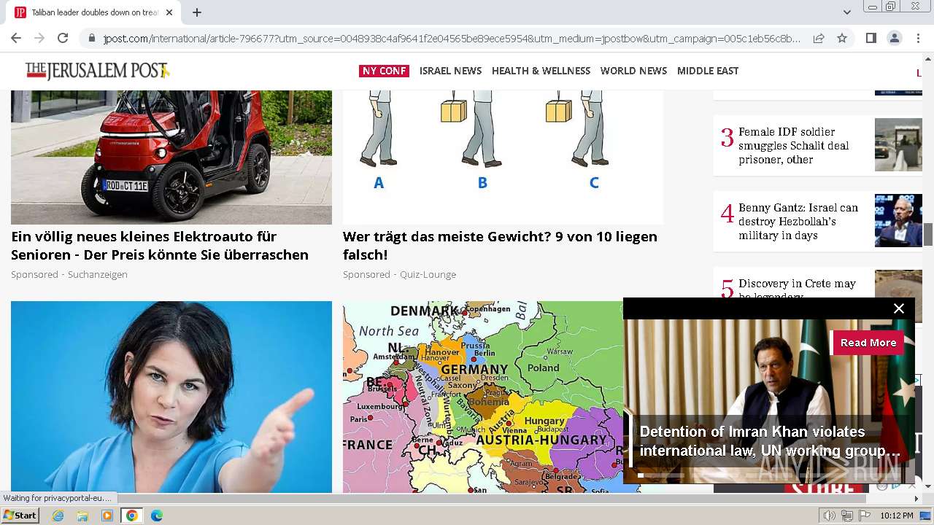Click the Jerusalem Post logo
The height and width of the screenshot is (525, 934).
(97, 71)
